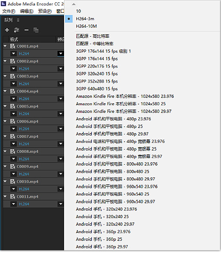Viewport: 221px width, 254px height.
Task: Click the C0010.mp4 source file name
Action: click(x=28, y=182)
